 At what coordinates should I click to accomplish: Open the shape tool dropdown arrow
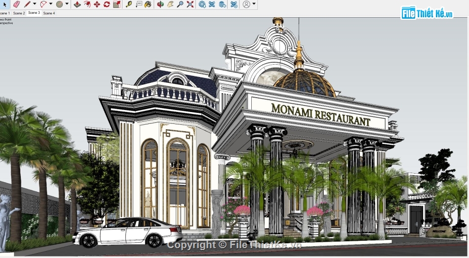pos(67,4)
